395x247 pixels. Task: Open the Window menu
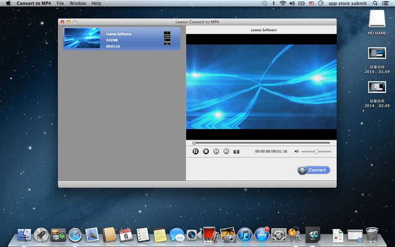78,3
